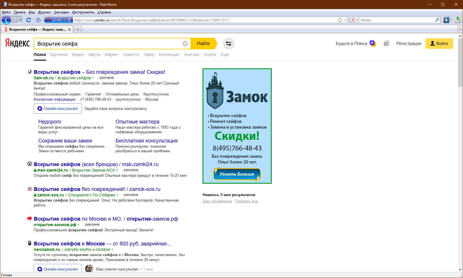Click the red arrow favicon of открытие-замков.рф

(x=29, y=218)
